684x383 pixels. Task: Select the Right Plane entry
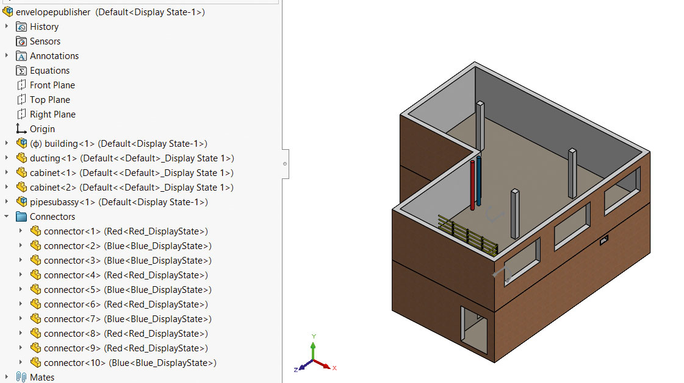click(x=52, y=114)
